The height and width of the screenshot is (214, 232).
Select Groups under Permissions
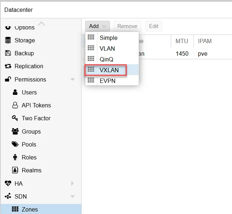[41, 131]
